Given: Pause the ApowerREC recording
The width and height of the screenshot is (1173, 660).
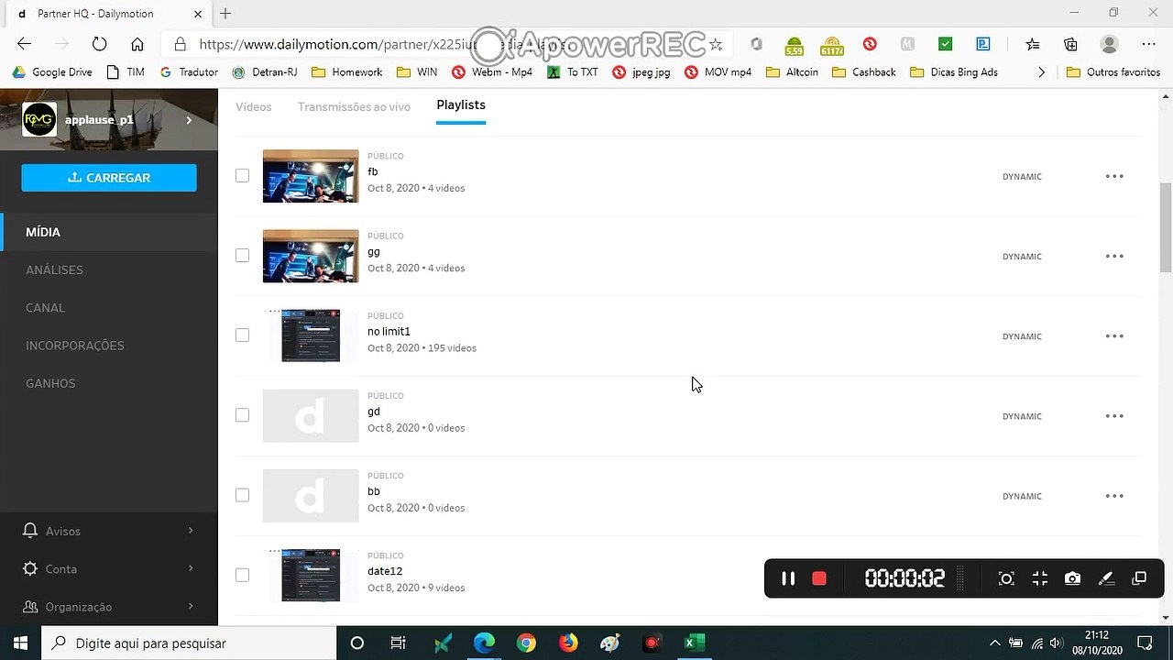Looking at the screenshot, I should coord(788,578).
